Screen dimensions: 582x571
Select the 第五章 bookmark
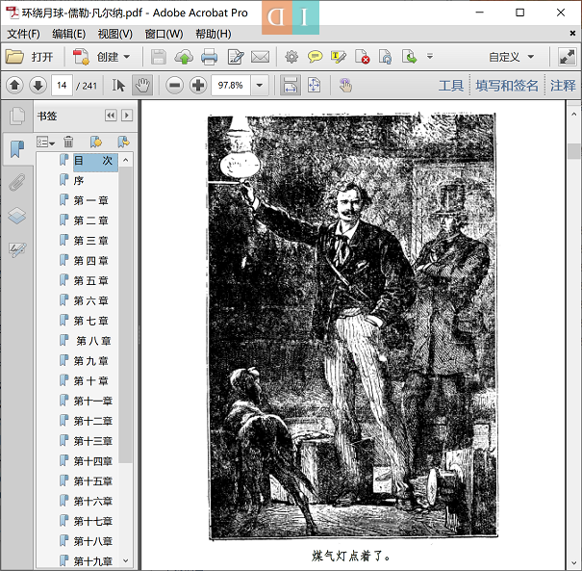[91, 281]
